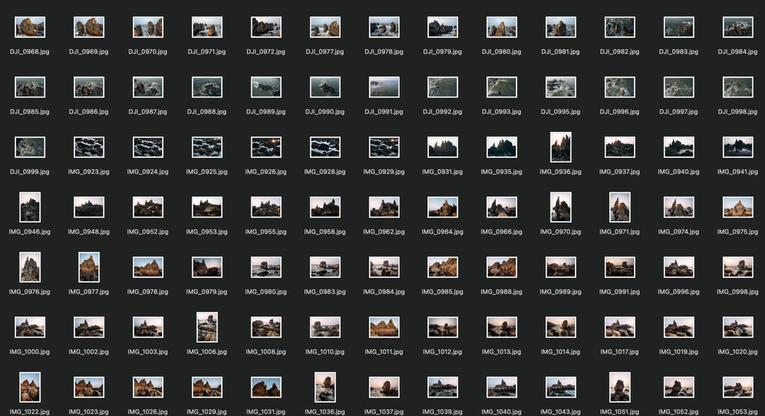Select the IMG_1031.jpg thumbnail
Screen dimensions: 765x416
coord(266,387)
